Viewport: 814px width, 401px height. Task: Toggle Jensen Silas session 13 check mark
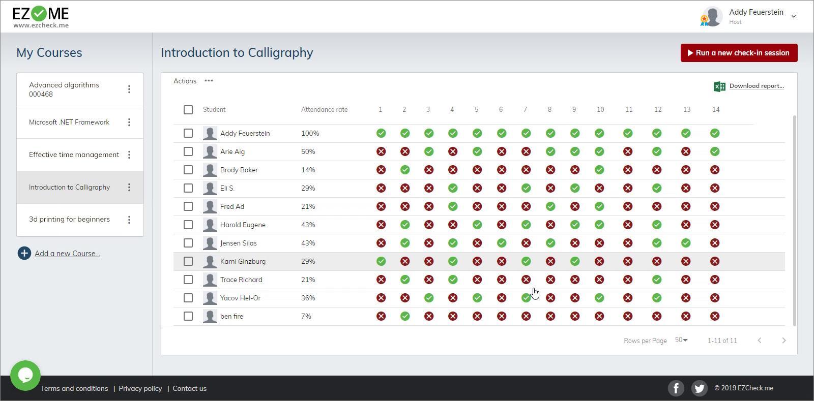coord(686,243)
